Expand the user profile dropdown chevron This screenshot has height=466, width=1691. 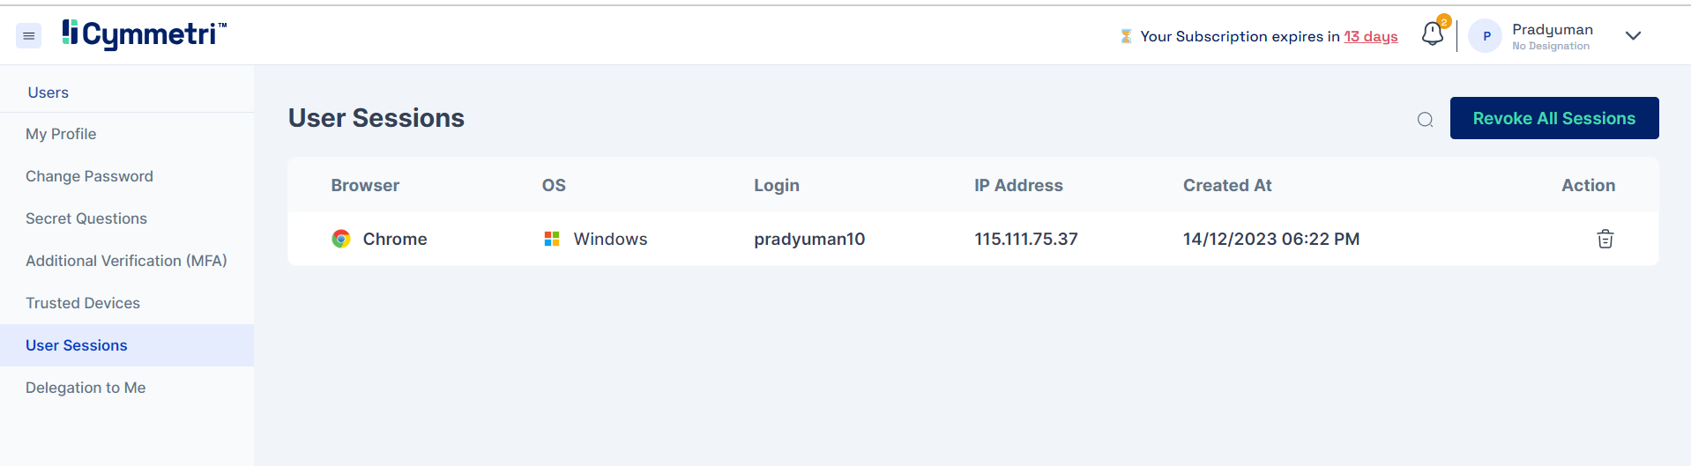click(1633, 36)
